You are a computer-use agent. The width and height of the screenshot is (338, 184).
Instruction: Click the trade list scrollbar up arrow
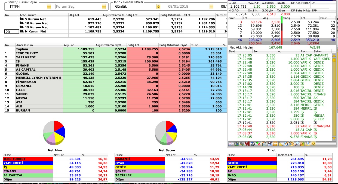(334, 56)
